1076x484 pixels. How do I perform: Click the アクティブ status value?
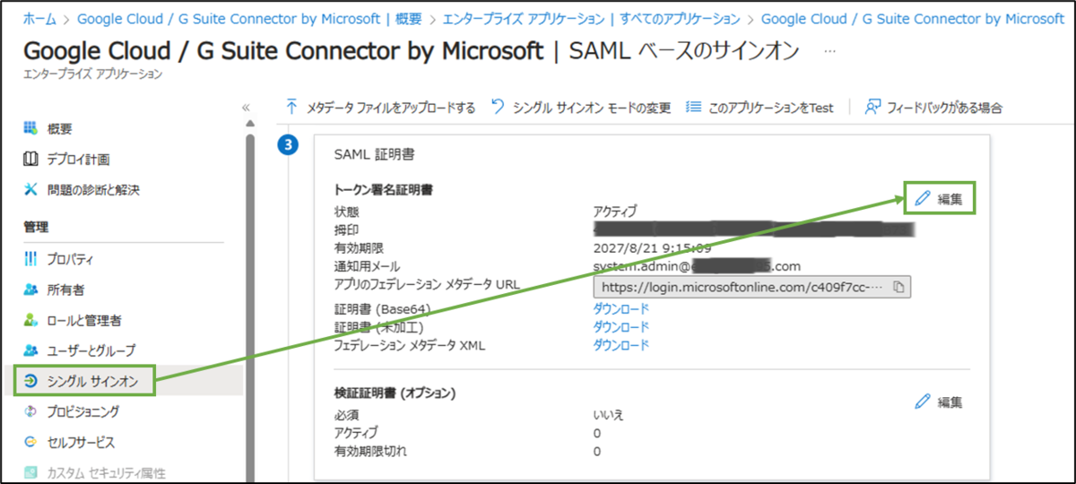point(614,212)
